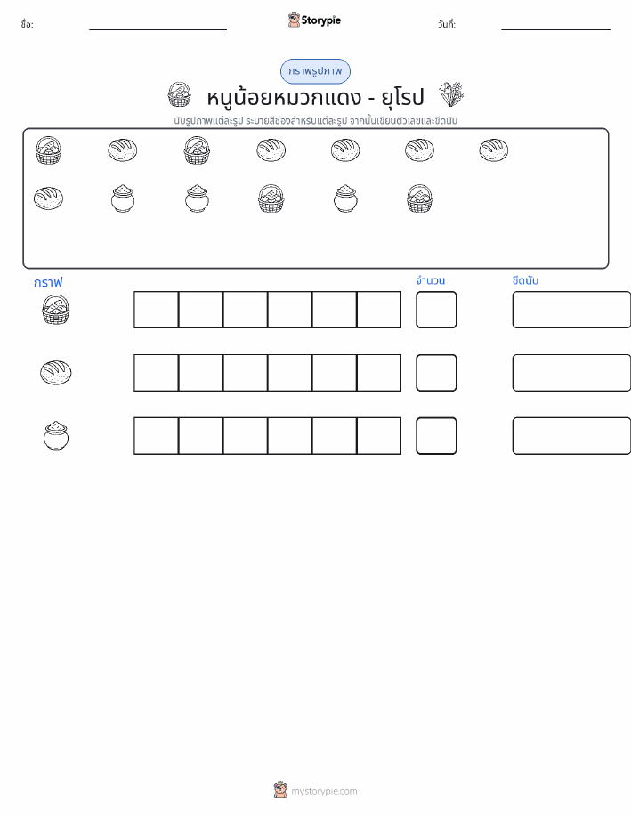631x816 pixels.
Task: Select the first basket picture in counting box
Action: click(x=48, y=150)
